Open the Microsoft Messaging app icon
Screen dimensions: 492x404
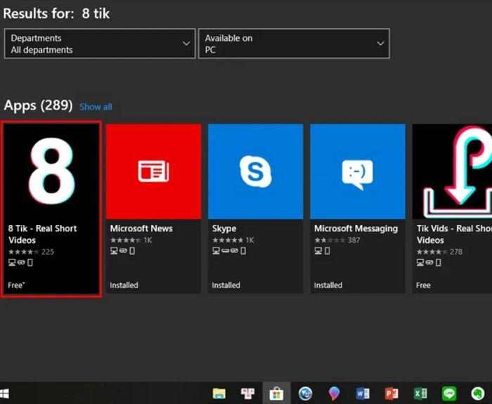pyautogui.click(x=358, y=171)
